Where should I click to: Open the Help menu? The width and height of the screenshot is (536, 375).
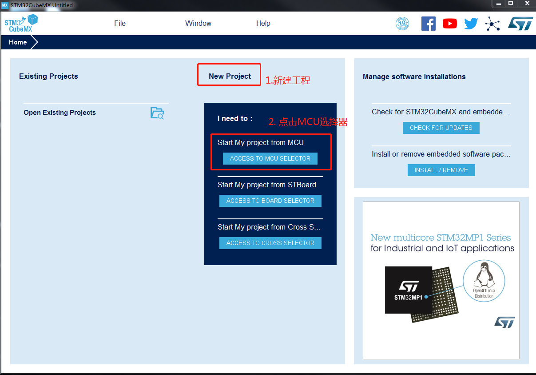coord(263,24)
